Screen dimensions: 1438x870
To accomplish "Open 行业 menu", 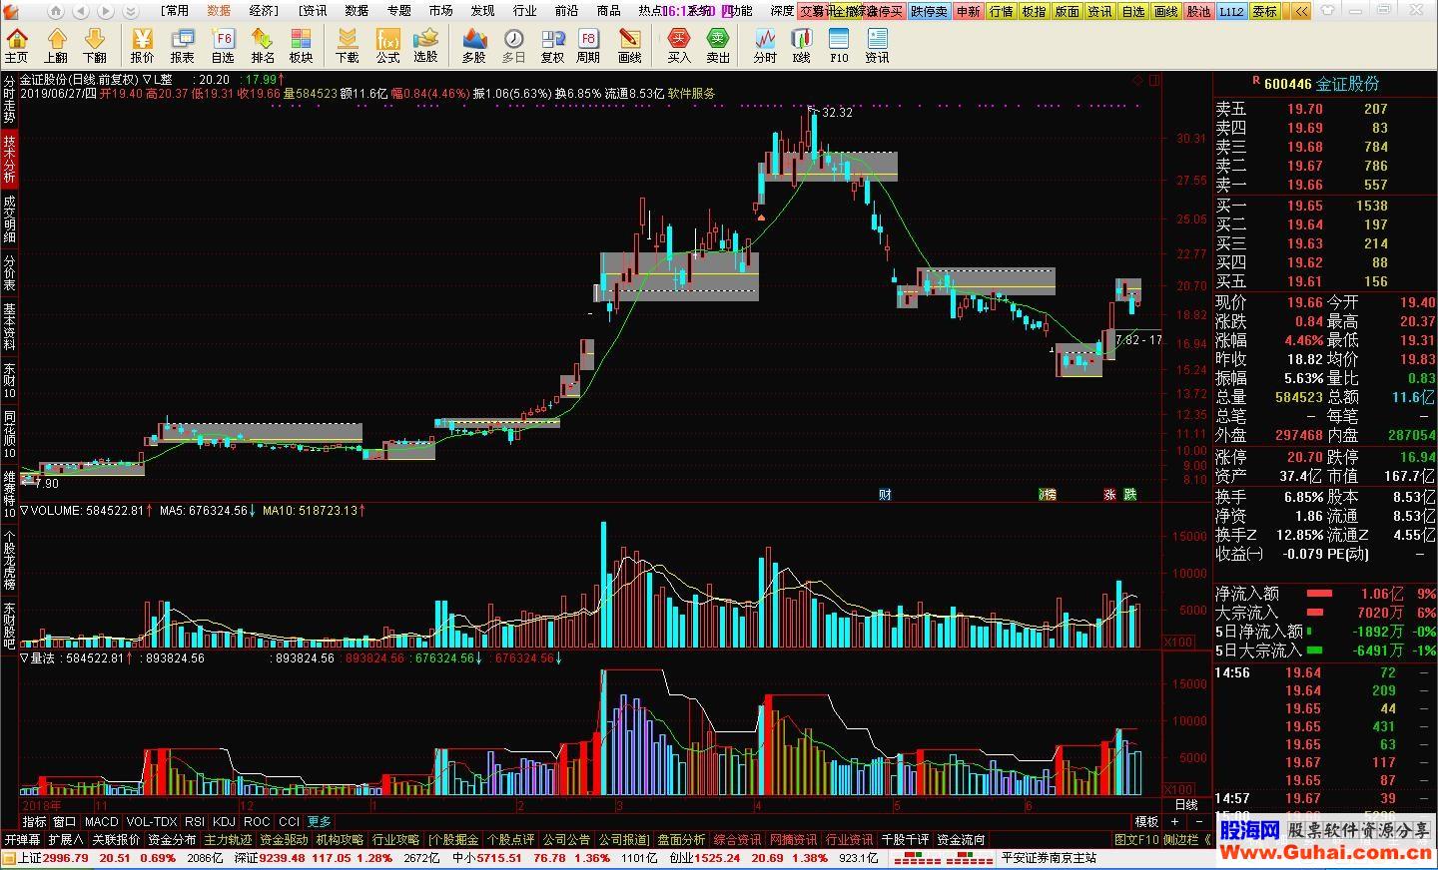I will click(x=524, y=11).
